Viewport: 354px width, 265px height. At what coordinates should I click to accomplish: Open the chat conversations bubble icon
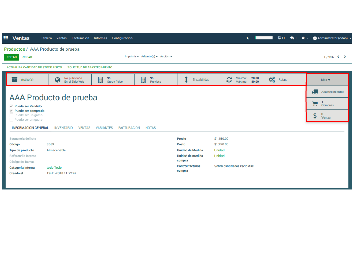293,38
